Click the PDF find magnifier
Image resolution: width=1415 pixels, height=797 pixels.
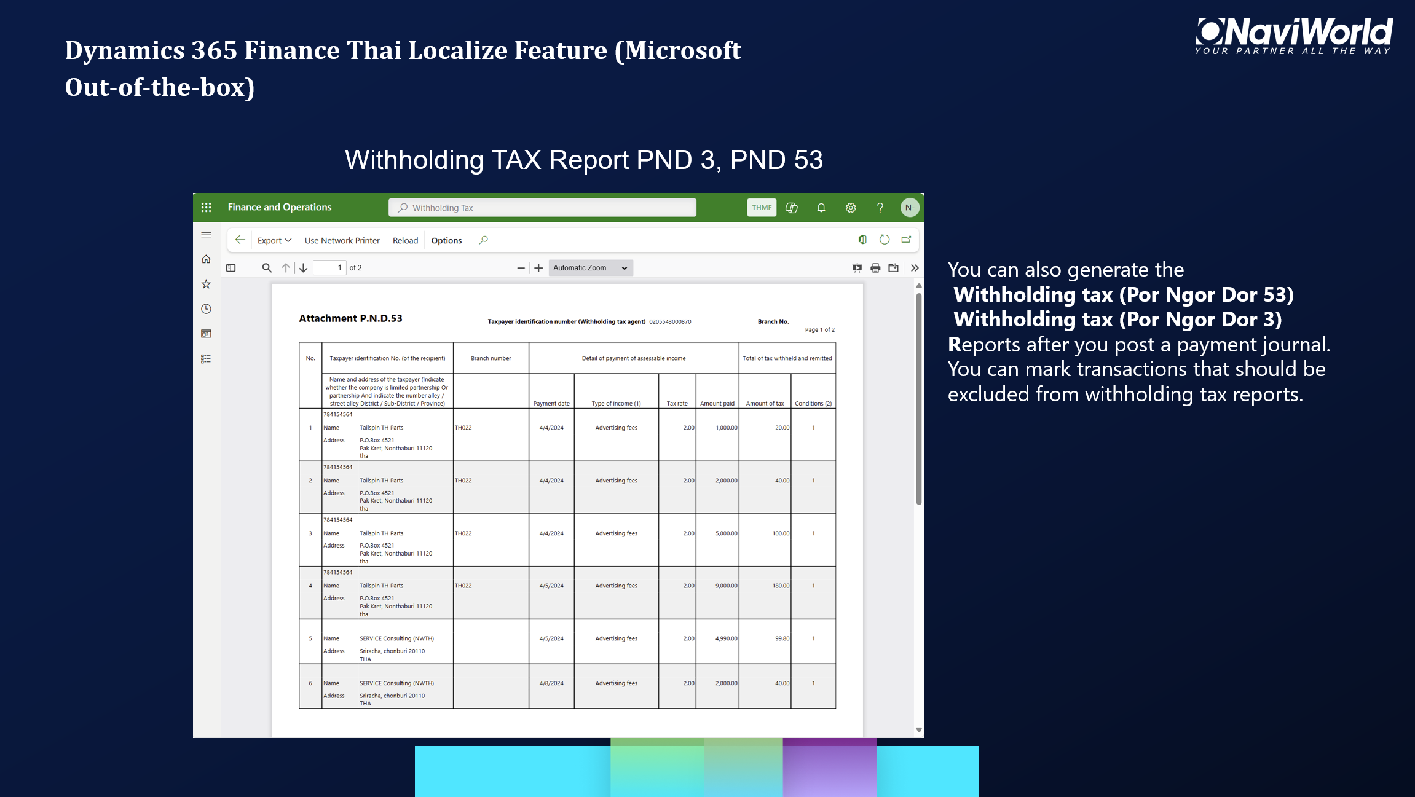267,268
